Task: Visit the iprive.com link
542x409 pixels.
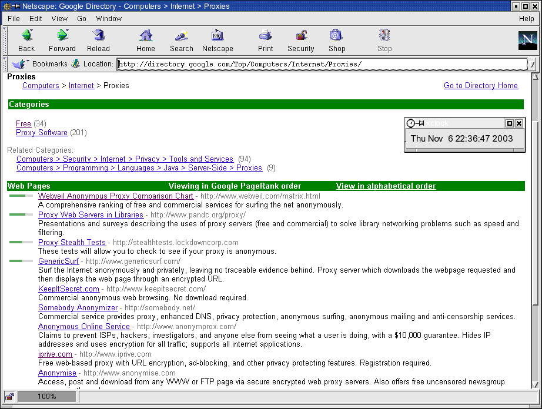Action: [x=55, y=354]
